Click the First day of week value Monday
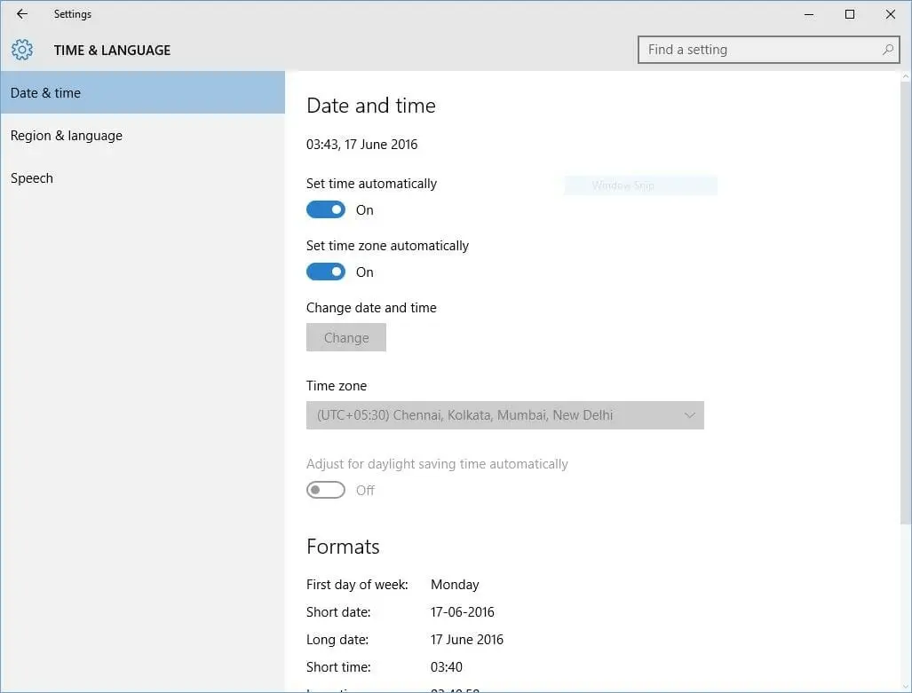The height and width of the screenshot is (693, 912). 455,584
